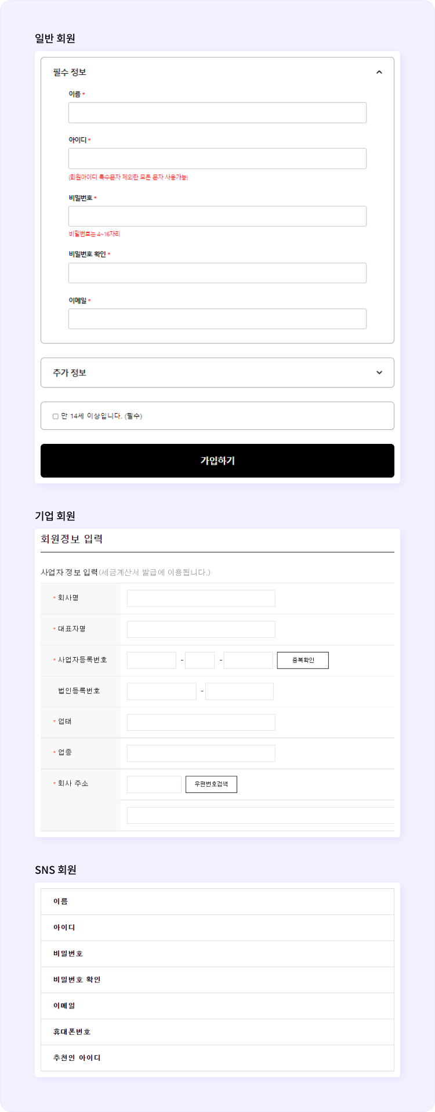Click the 중복확인 button
Screen dimensions: 435x1112
pos(303,661)
